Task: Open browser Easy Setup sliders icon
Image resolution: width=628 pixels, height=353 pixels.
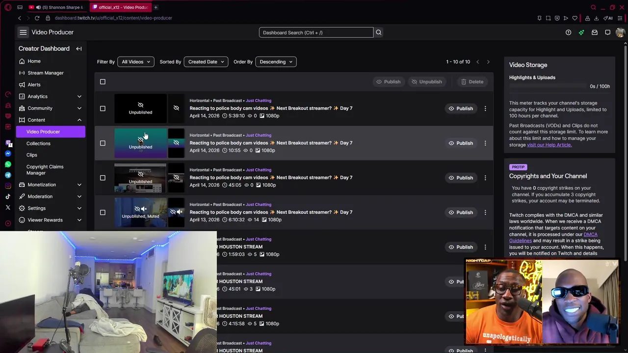Action: (x=620, y=18)
